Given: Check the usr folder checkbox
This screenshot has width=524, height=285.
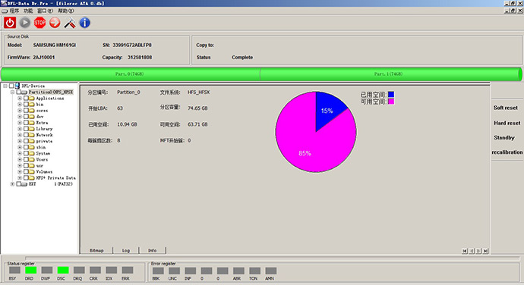Looking at the screenshot, I should (26, 165).
